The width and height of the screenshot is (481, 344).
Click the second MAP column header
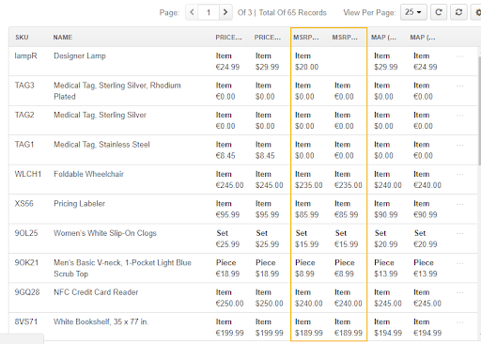point(423,38)
